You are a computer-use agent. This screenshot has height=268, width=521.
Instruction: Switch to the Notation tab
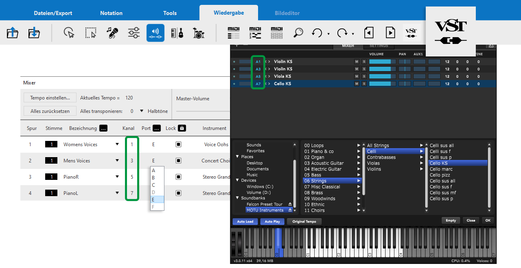click(x=111, y=13)
